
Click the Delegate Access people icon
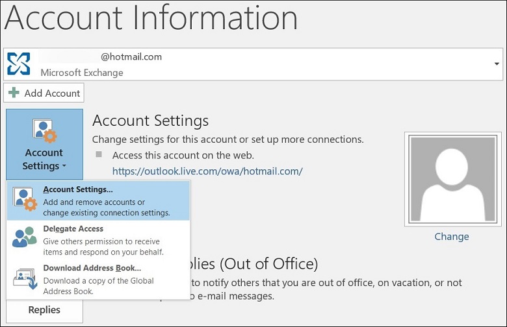pyautogui.click(x=25, y=237)
